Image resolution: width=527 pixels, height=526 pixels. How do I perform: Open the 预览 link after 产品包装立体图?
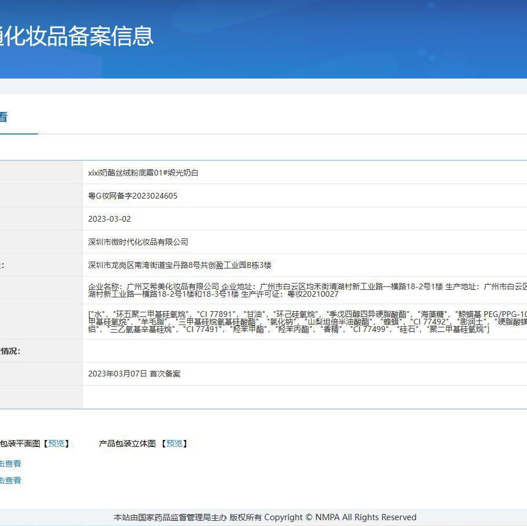pyautogui.click(x=174, y=443)
